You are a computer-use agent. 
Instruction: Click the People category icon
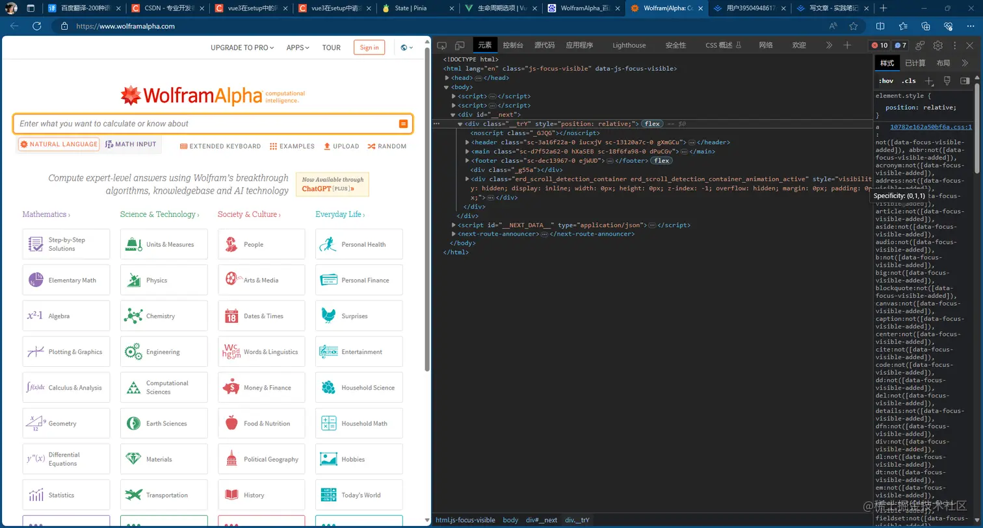tap(231, 244)
